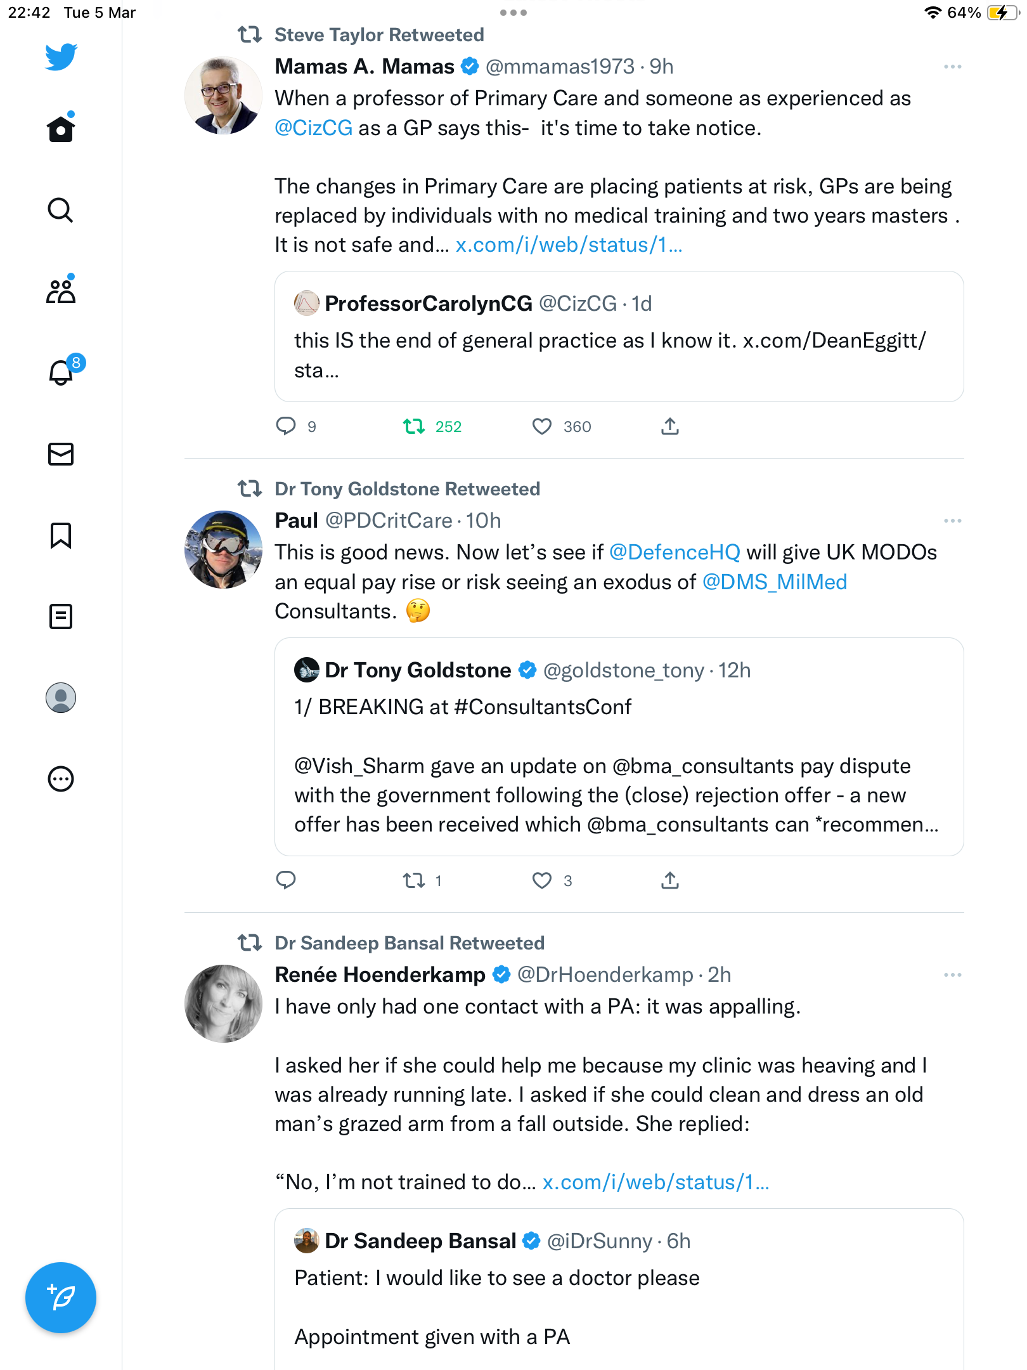
Task: Open the More circle icon in sidebar
Action: pos(61,779)
